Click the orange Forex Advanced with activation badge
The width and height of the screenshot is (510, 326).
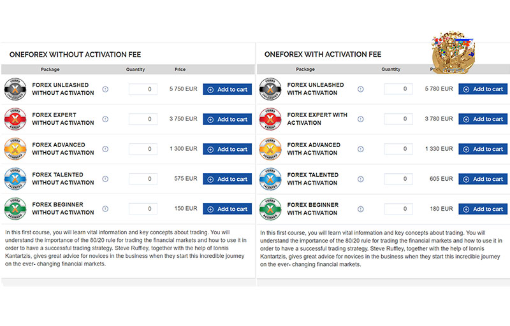[x=270, y=149]
